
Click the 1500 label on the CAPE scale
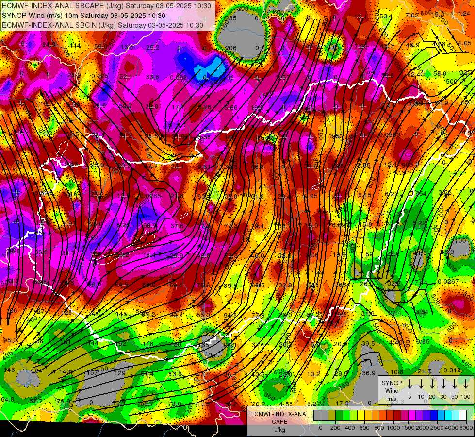[x=408, y=428]
